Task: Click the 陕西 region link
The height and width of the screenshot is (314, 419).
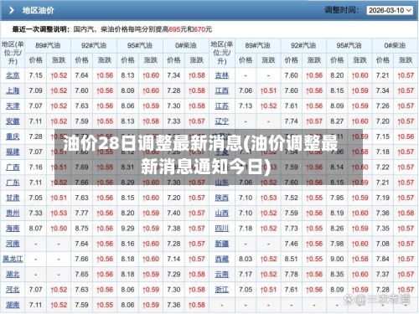Action: (222, 198)
